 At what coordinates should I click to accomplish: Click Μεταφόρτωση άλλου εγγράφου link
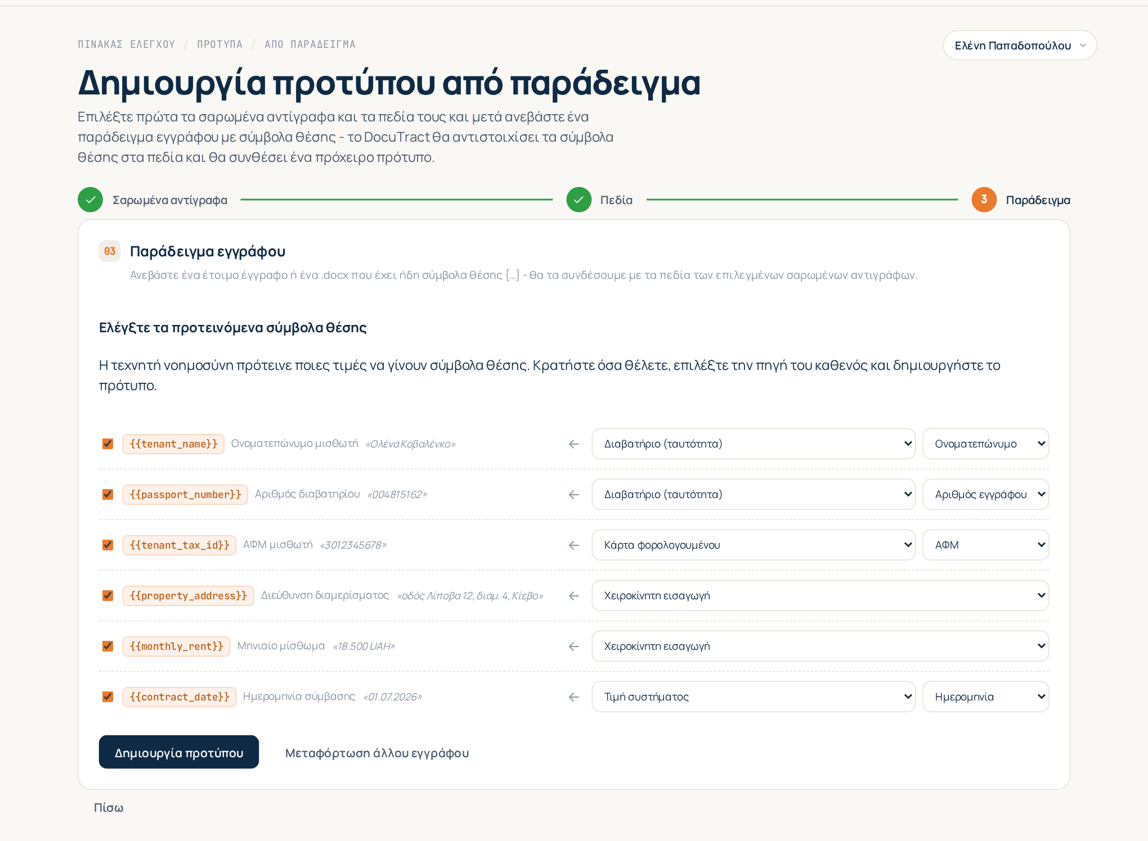tap(377, 753)
